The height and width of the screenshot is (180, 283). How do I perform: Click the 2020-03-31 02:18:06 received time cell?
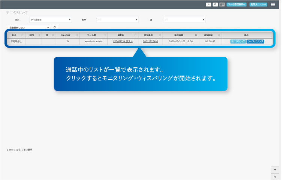(x=181, y=42)
